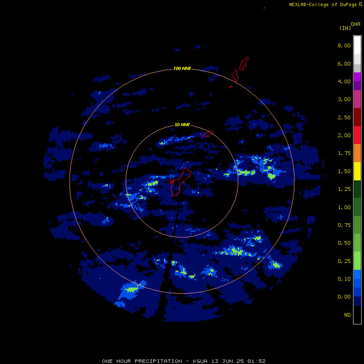The height and width of the screenshot is (364, 364).
Task: Click the 0.10 legend value
Action: coord(344,279)
